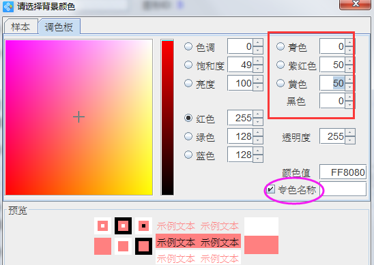Close the 请选择背景颜色 dialog
Image resolution: width=374 pixels, height=265 pixels.
(x=355, y=4)
